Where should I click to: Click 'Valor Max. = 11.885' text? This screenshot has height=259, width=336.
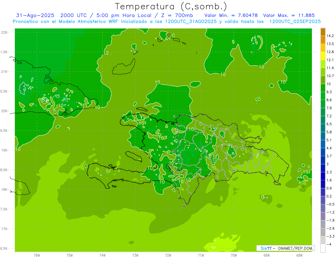pos(289,16)
